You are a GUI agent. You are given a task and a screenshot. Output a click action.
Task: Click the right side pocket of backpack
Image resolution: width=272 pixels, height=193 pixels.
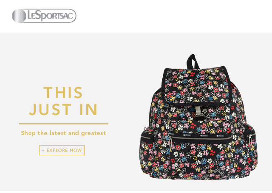[x=251, y=147]
